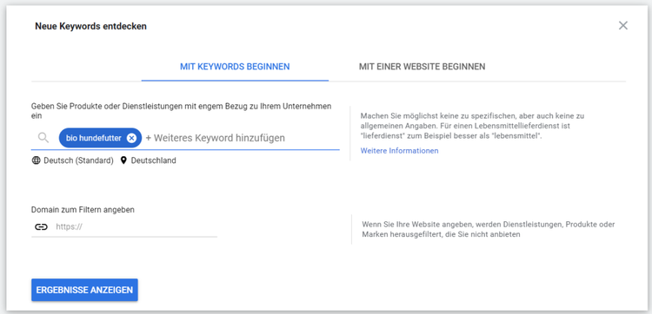Click the Geben Sie Produkte oder Dienstleistungen label
This screenshot has width=652, height=314.
click(x=182, y=111)
